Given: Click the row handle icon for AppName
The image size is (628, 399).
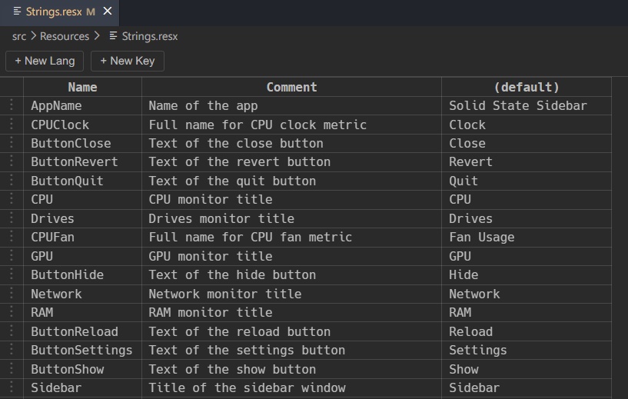Looking at the screenshot, I should click(x=12, y=105).
